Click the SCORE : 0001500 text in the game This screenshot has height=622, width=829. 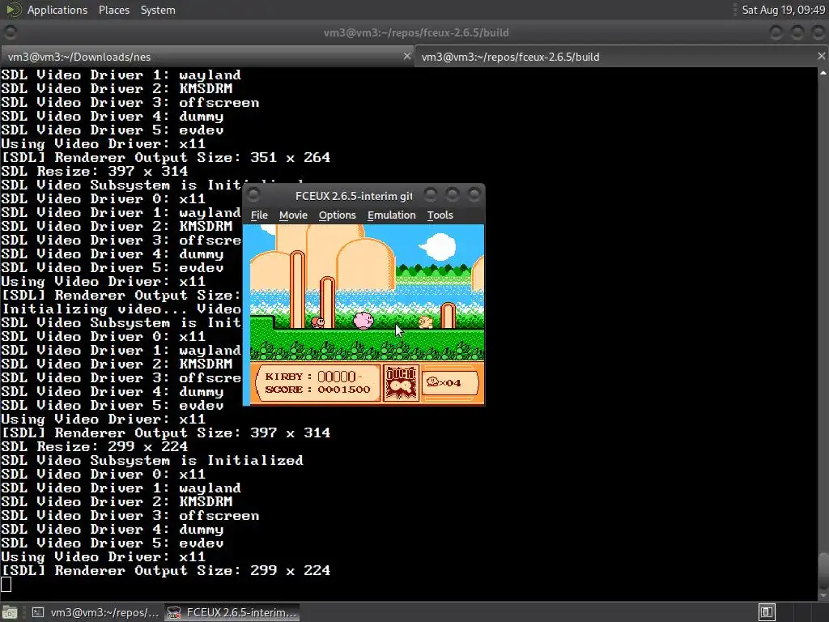pyautogui.click(x=317, y=390)
